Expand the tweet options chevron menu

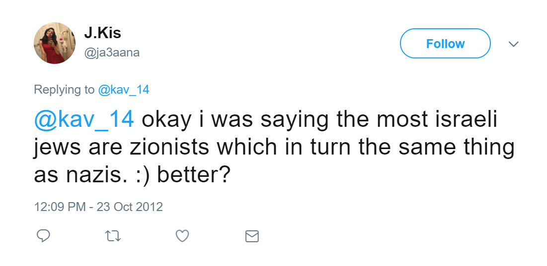click(x=514, y=44)
